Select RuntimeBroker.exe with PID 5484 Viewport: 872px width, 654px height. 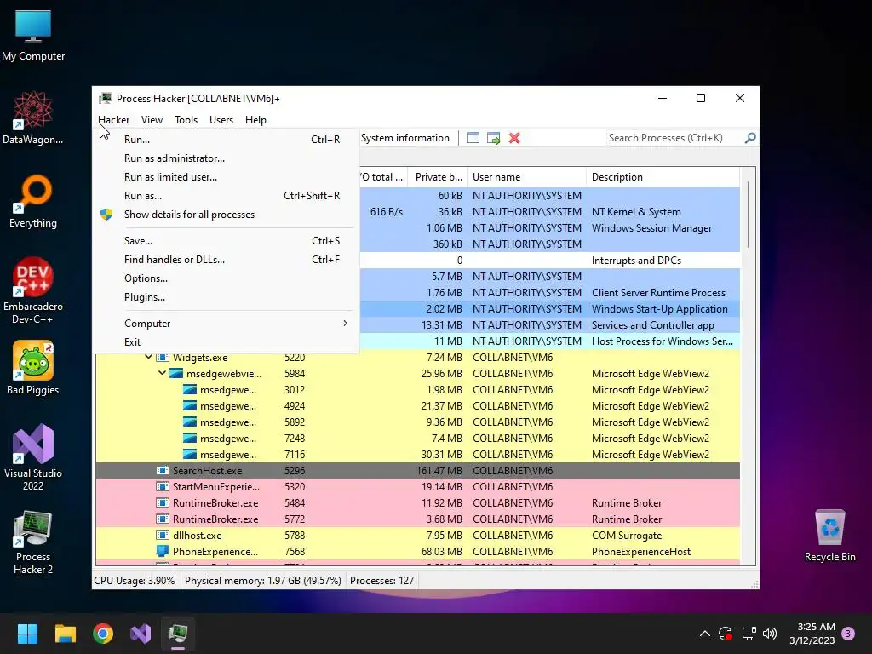coord(417,502)
